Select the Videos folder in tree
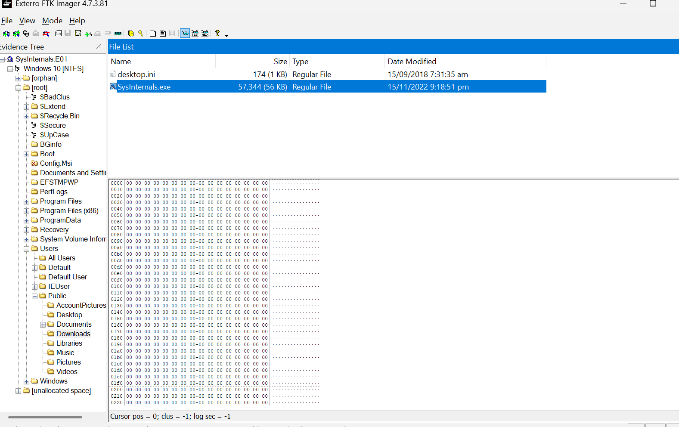Viewport: 679px width, 427px height. tap(67, 371)
